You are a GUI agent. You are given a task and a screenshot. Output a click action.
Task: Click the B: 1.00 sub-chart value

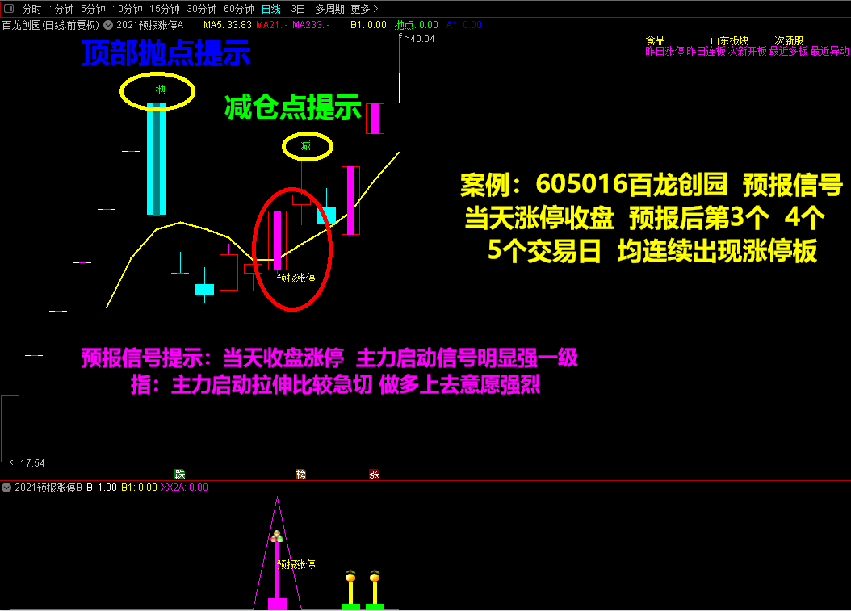click(102, 488)
